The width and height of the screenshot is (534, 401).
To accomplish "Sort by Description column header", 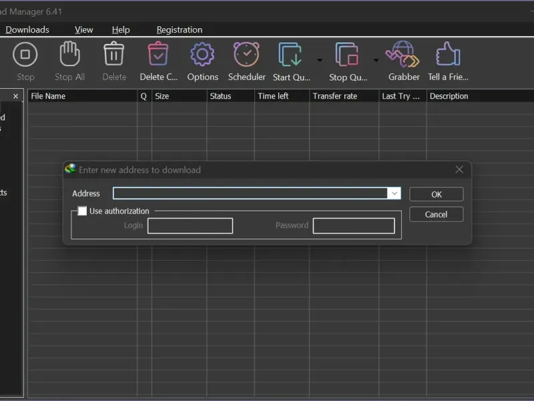I will pos(480,96).
